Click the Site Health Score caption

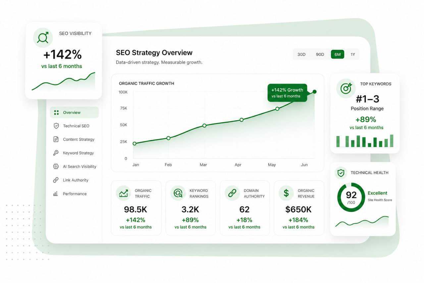[380, 200]
